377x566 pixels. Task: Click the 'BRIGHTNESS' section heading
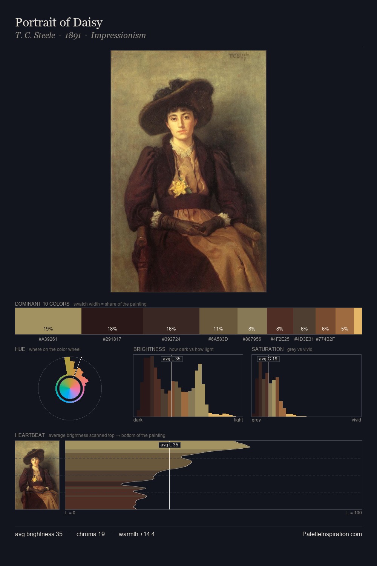(149, 349)
